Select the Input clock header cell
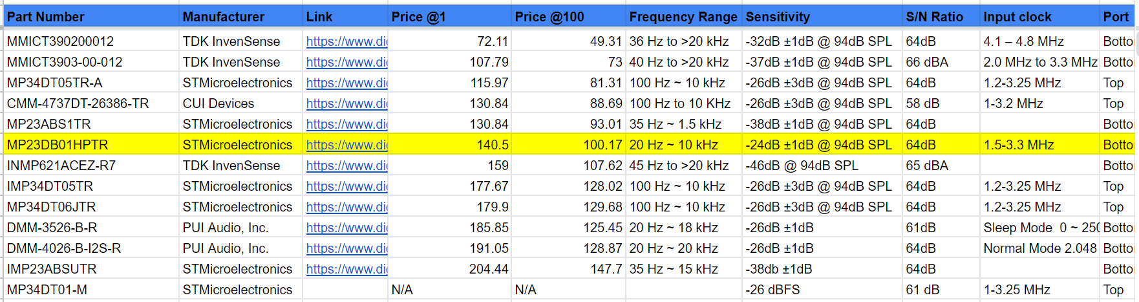The height and width of the screenshot is (302, 1139). coord(1040,16)
